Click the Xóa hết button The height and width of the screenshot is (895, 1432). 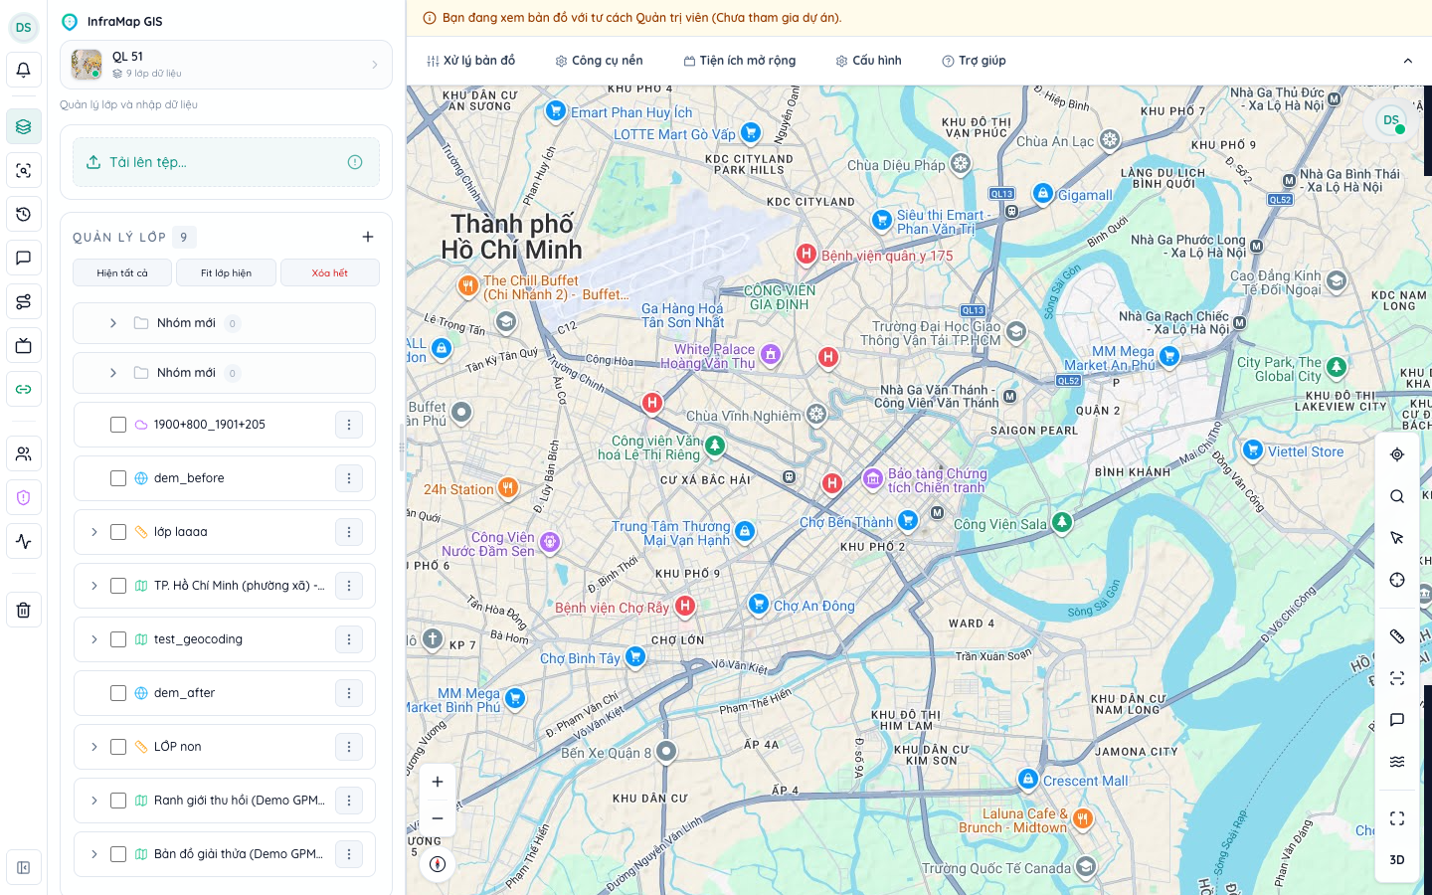(330, 272)
